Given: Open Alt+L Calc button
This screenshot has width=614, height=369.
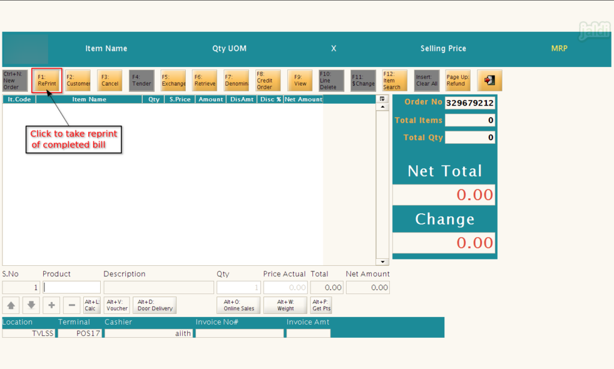Looking at the screenshot, I should (92, 306).
